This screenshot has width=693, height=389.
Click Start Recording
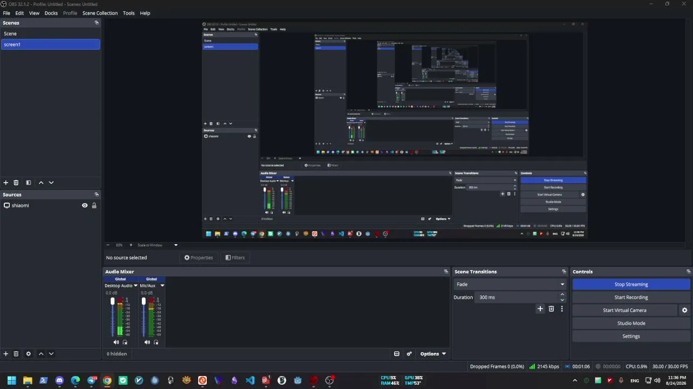[631, 297]
